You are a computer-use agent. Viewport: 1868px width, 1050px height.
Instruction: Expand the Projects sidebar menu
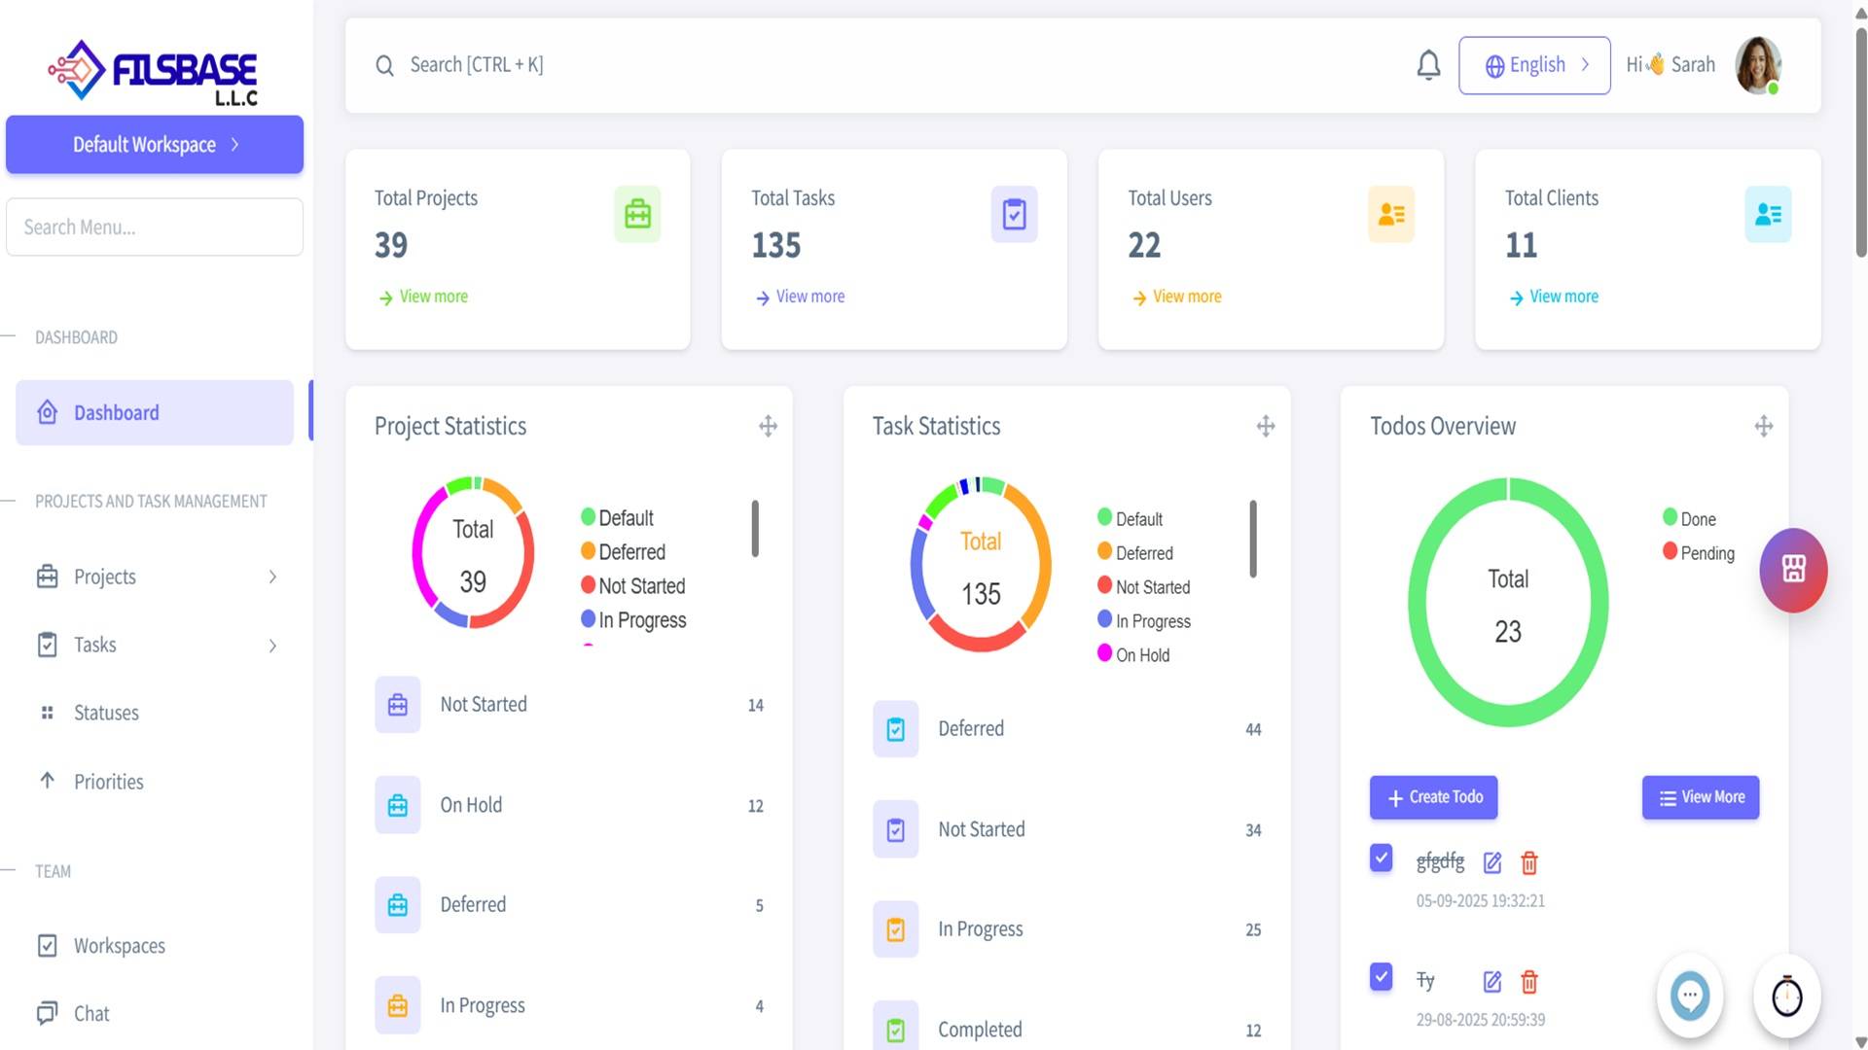(x=156, y=577)
